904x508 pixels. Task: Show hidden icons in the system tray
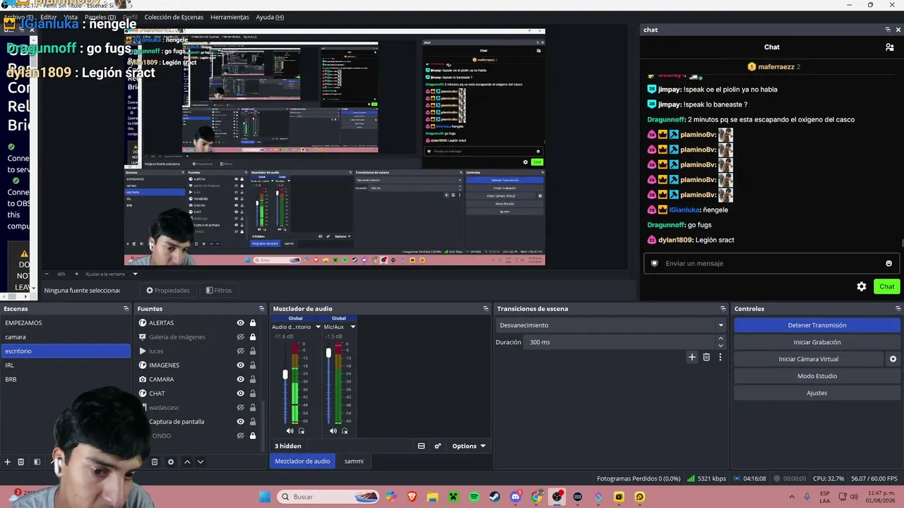(x=791, y=497)
